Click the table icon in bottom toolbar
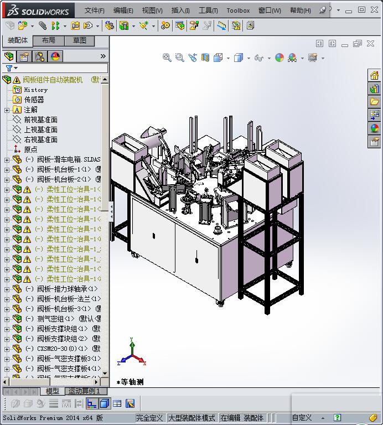 pos(117,403)
